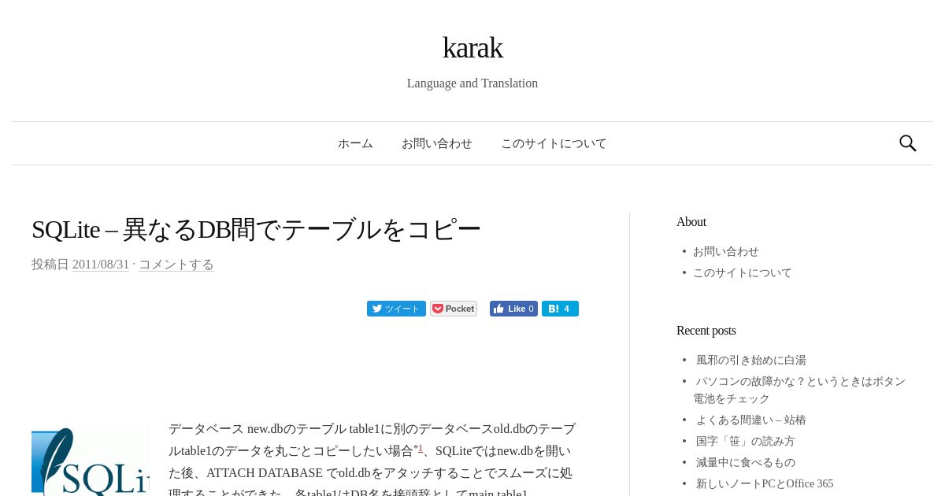
Task: Open sidebar About link お問い合わせ
Action: point(726,252)
